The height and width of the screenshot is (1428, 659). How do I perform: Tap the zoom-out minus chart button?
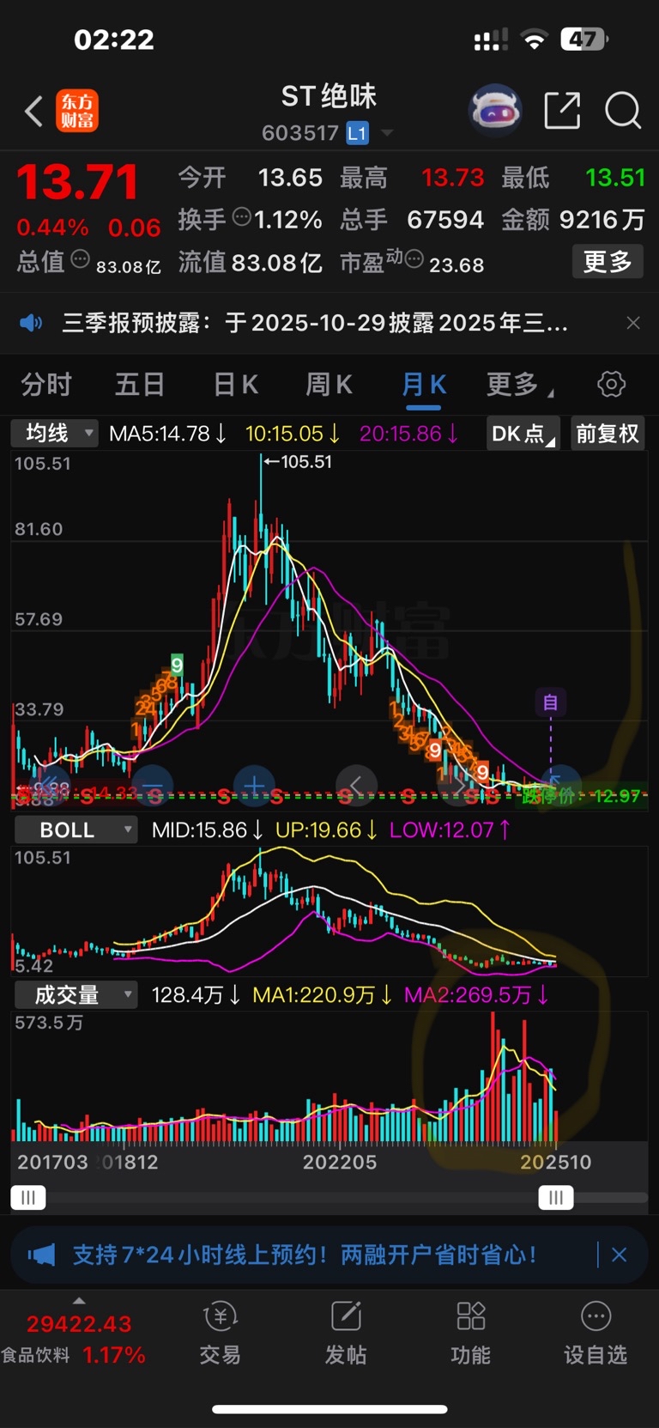tap(152, 785)
